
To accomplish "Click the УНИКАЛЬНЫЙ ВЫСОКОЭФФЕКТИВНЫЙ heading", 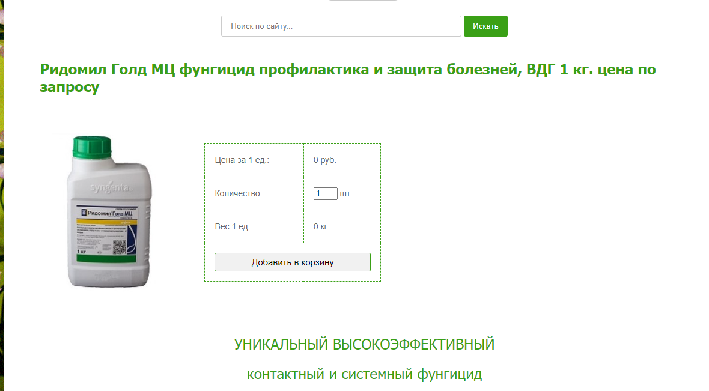I will click(x=364, y=344).
